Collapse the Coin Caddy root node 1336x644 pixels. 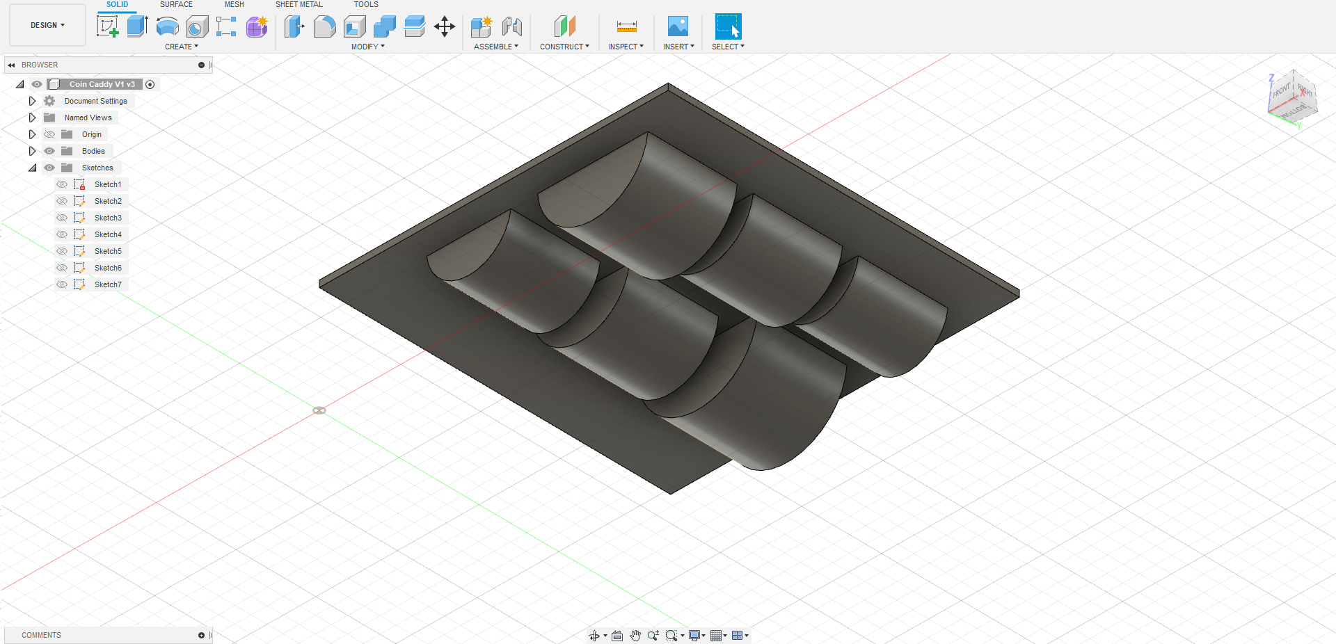point(19,84)
